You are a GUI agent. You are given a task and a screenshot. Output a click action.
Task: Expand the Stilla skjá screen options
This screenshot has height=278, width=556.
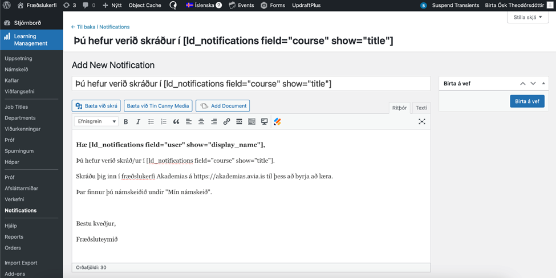click(x=527, y=17)
